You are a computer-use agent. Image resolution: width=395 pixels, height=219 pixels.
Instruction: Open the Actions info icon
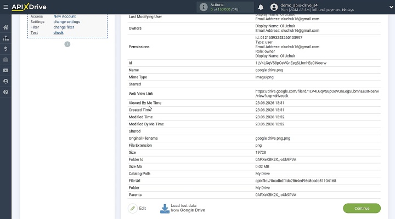(204, 7)
